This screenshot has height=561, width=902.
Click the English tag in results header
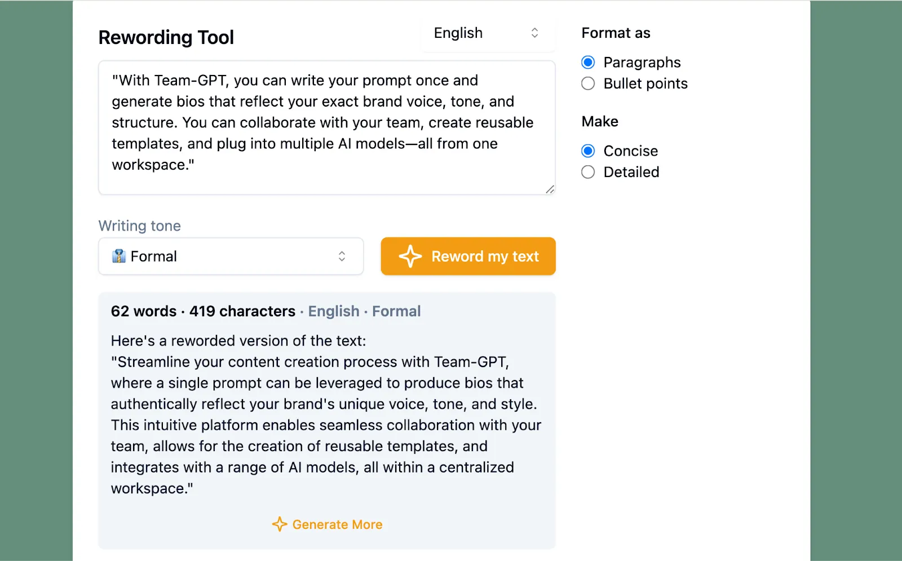[x=334, y=311]
